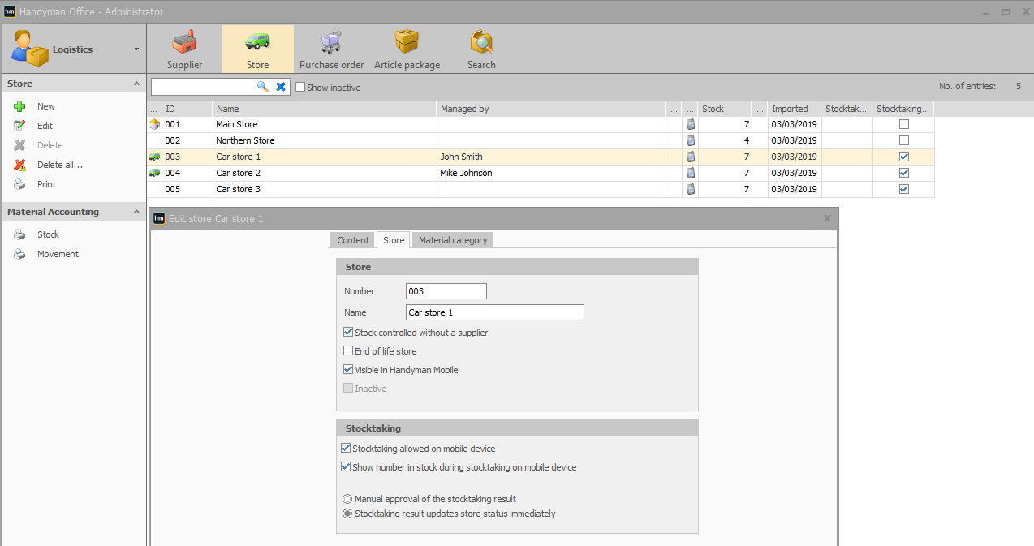Close the Edit store Car store 1 dialog

click(827, 218)
